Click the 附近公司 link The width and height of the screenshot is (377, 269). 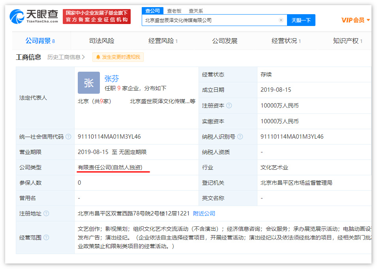click(x=204, y=213)
